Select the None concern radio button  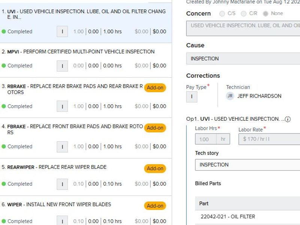(x=265, y=13)
